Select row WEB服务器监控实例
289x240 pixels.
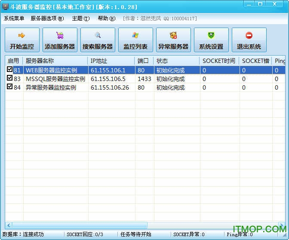[x=145, y=70]
